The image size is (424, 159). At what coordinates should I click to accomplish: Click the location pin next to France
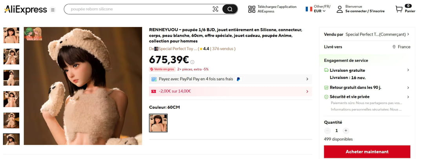pos(394,47)
